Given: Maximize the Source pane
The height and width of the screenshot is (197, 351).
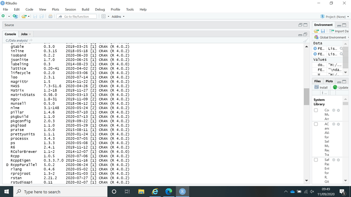Looking at the screenshot, I should point(305,25).
